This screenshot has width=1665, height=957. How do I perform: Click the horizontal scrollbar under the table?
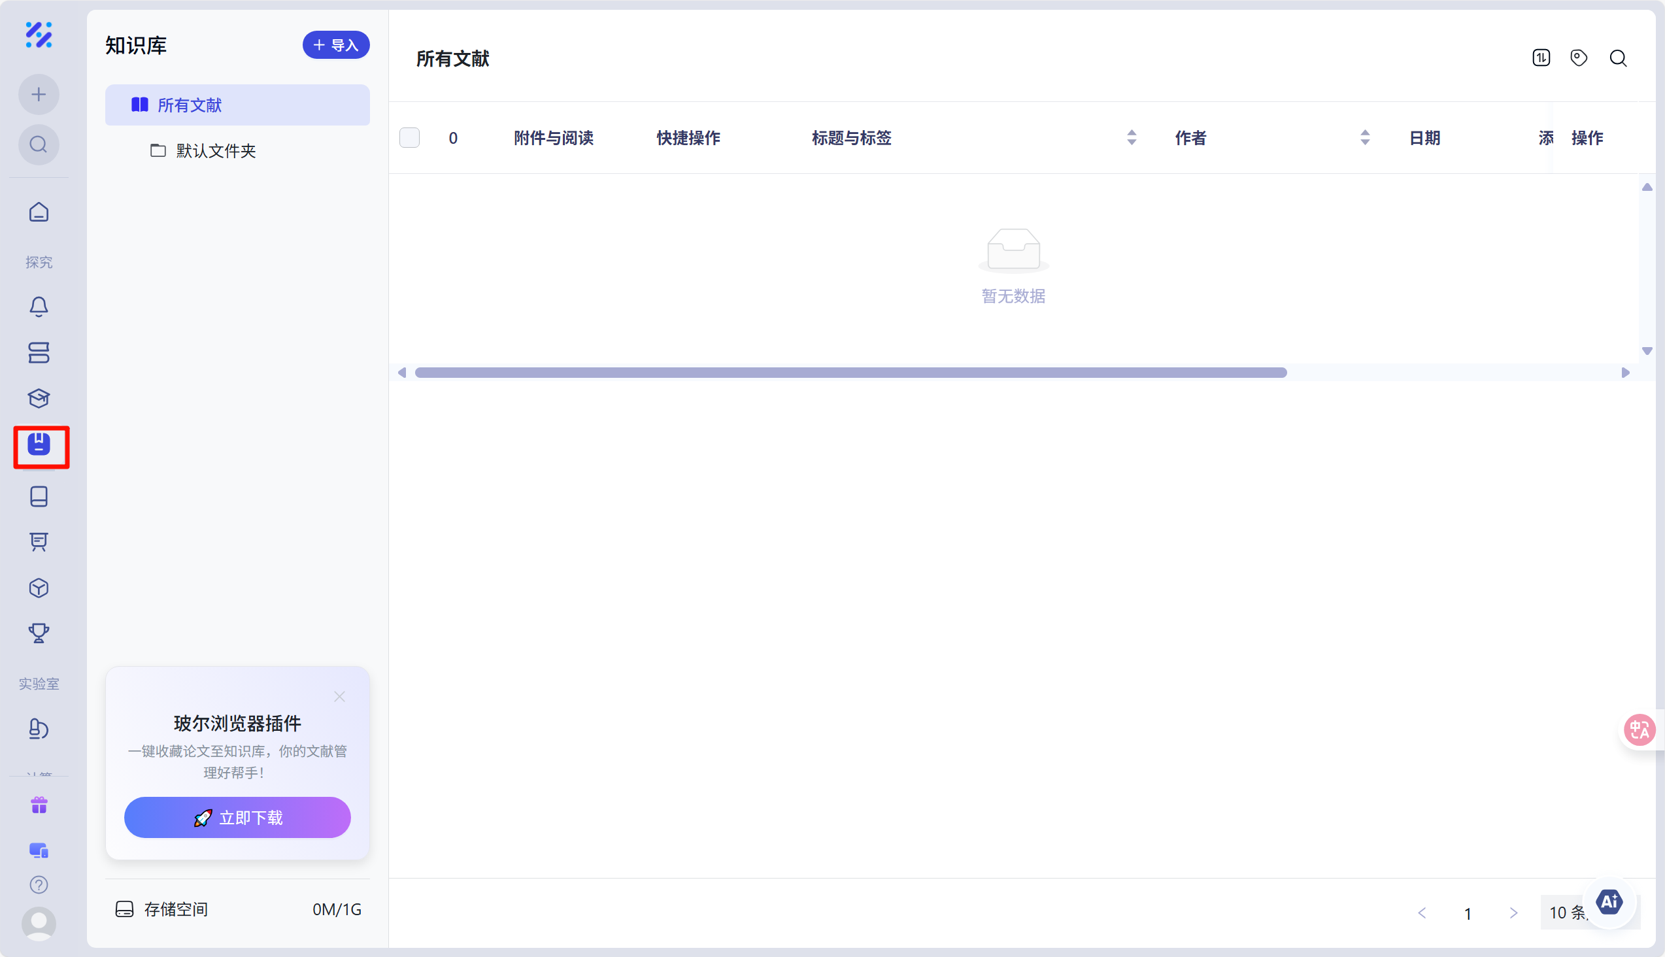click(850, 373)
